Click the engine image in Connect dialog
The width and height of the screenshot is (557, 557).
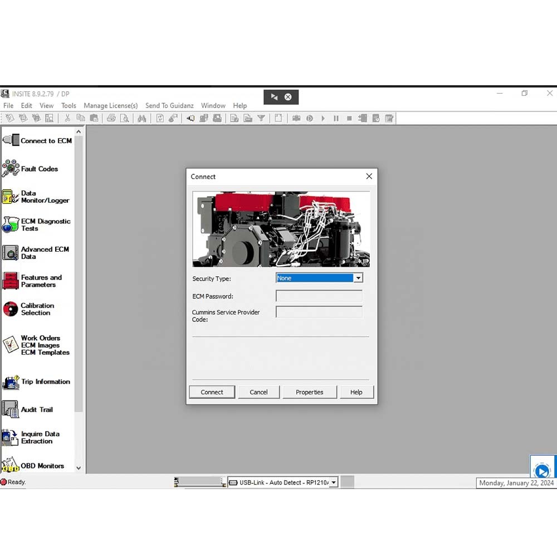click(281, 229)
